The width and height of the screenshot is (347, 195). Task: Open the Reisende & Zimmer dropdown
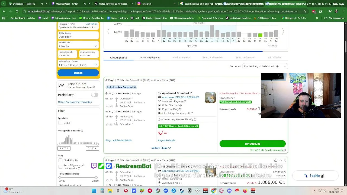click(78, 63)
